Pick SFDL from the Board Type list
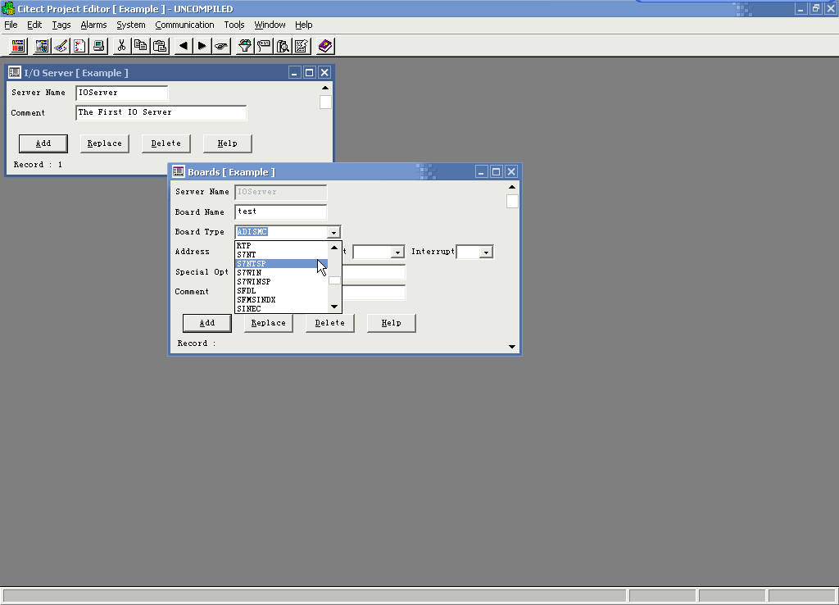 click(282, 291)
